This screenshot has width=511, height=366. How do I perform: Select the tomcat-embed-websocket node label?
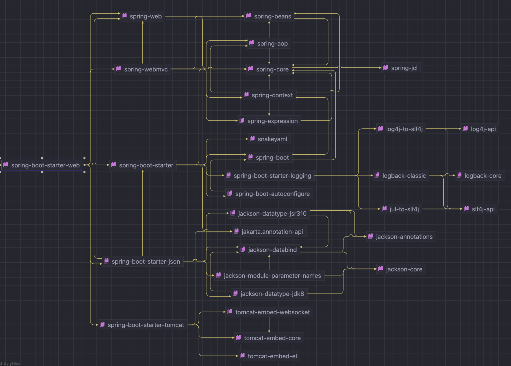click(x=272, y=312)
